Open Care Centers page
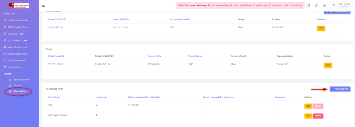355x127 pixels. point(14,67)
